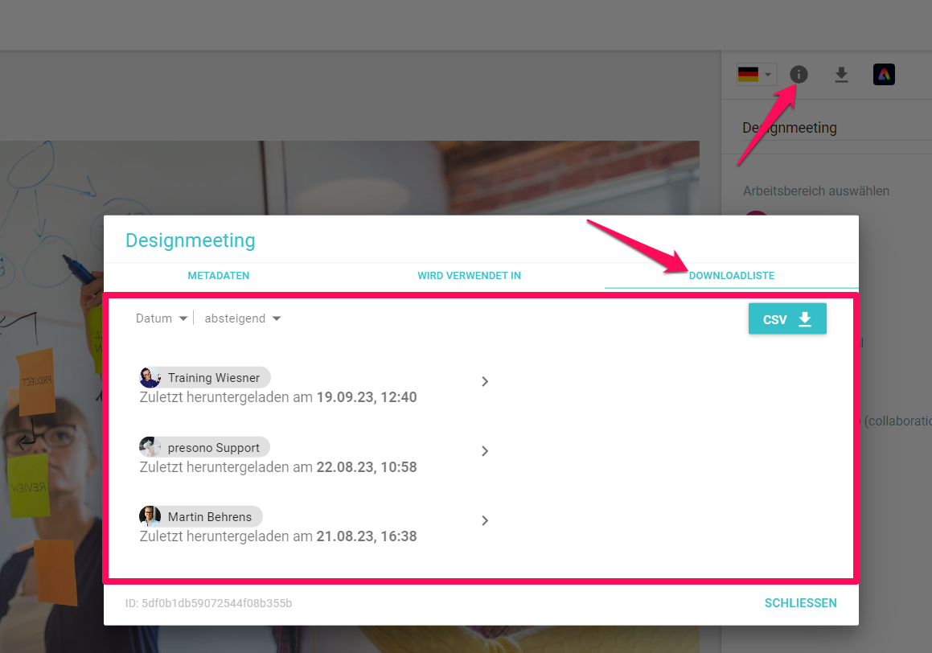Switch to the Wird verwendet in tab
Screen dimensions: 932x653
(x=469, y=276)
